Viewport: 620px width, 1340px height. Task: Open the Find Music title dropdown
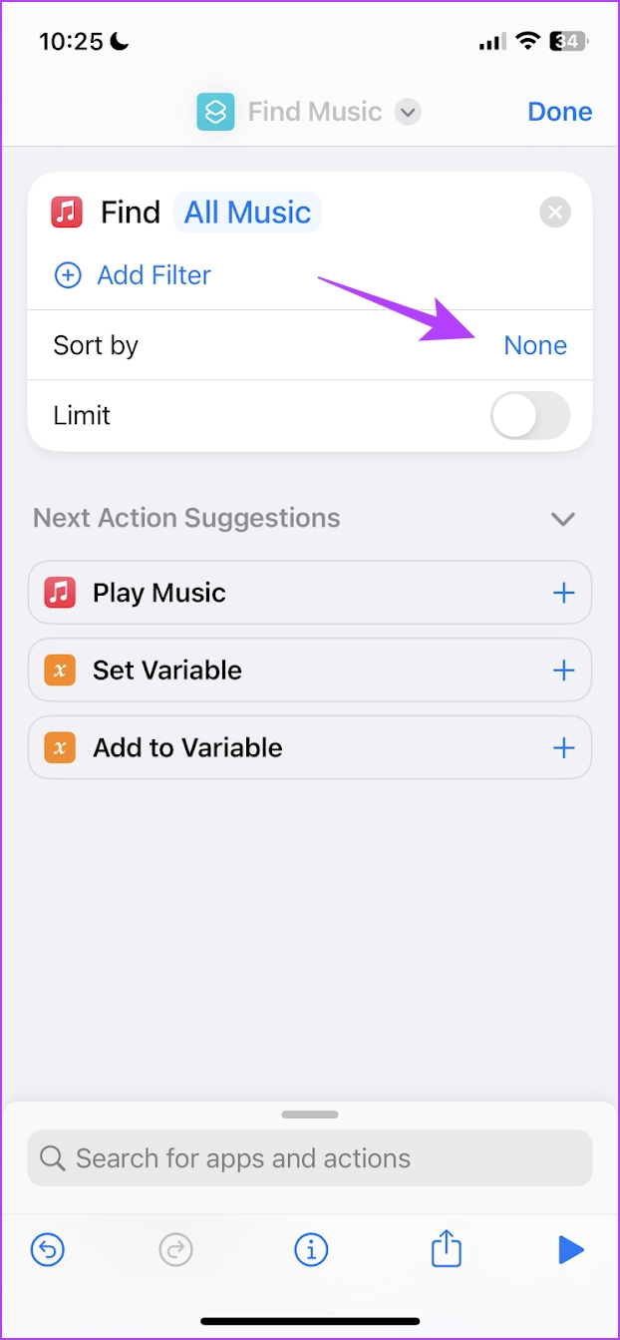(408, 112)
